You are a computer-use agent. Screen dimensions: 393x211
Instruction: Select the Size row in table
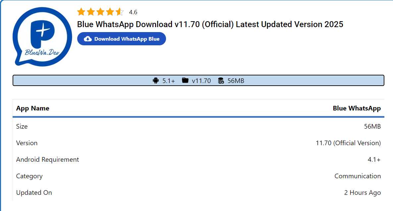coord(198,126)
